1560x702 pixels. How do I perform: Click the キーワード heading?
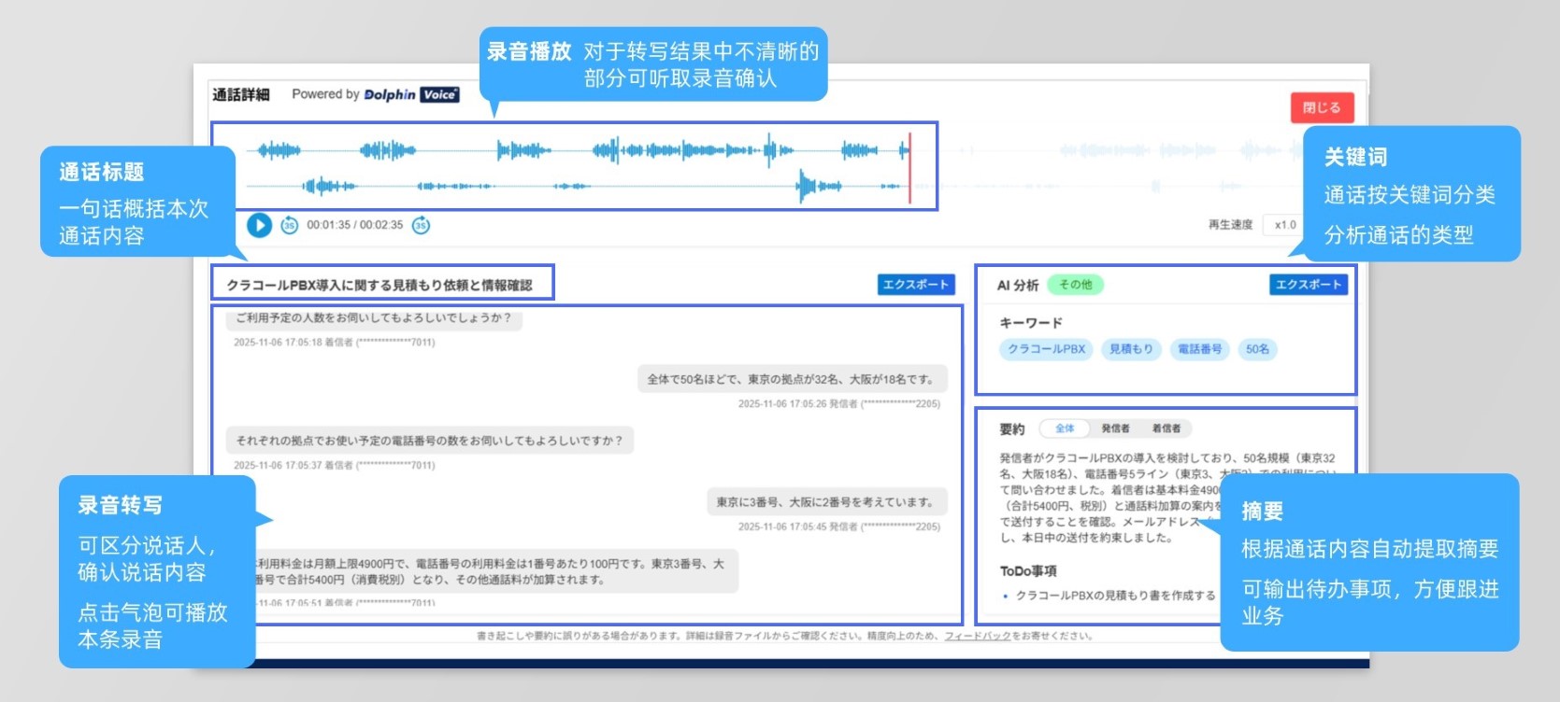point(1031,323)
